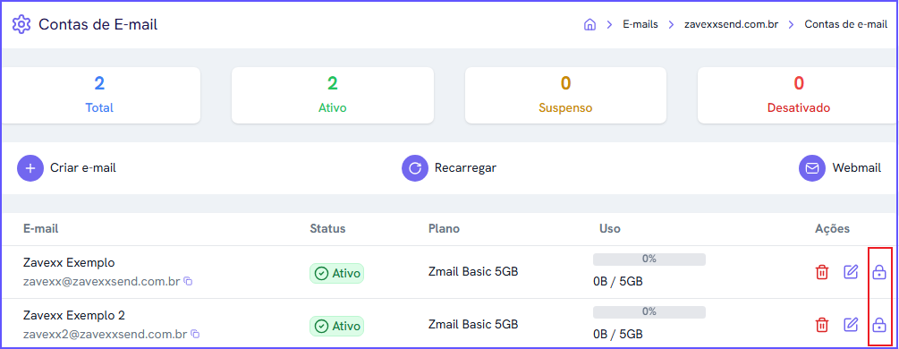The image size is (899, 349).
Task: Delete the zavexx@zavexxsend.com.br account with trash icon
Action: coord(822,273)
